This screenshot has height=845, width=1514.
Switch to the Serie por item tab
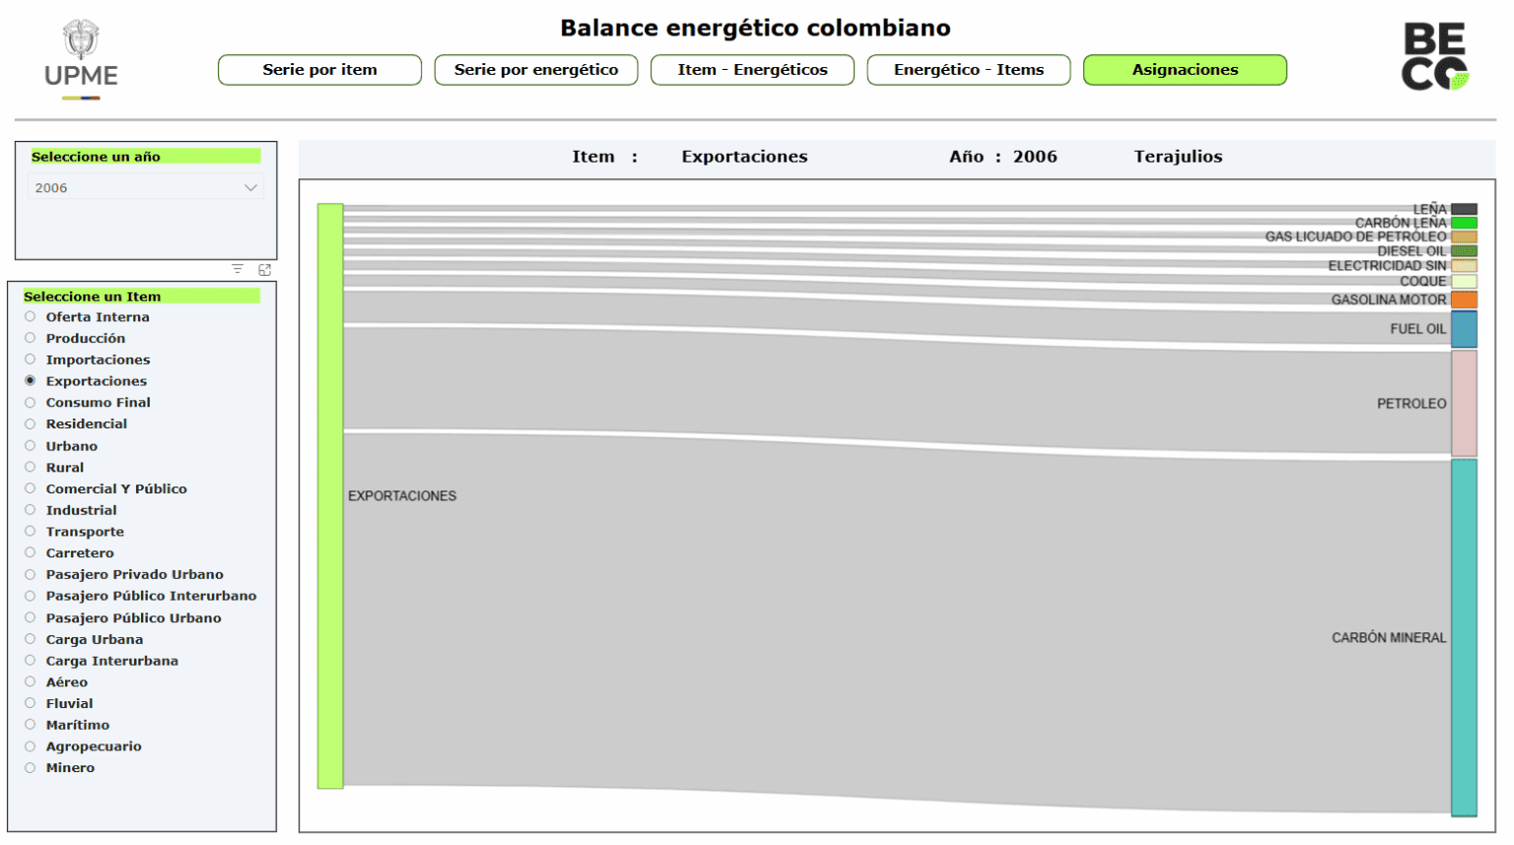[x=319, y=70]
